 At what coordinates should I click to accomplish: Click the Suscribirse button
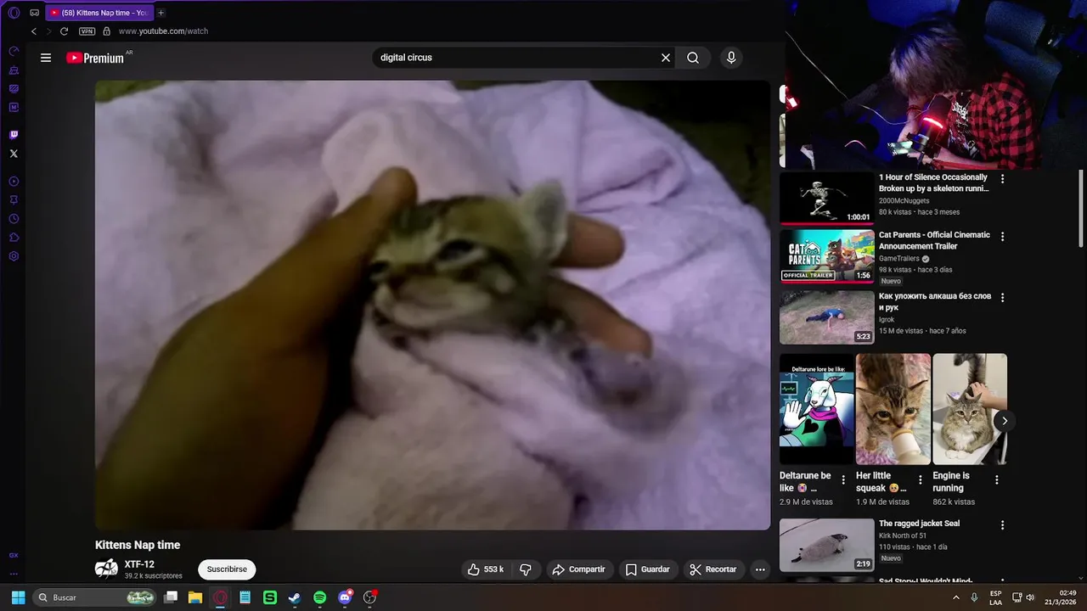click(x=227, y=569)
